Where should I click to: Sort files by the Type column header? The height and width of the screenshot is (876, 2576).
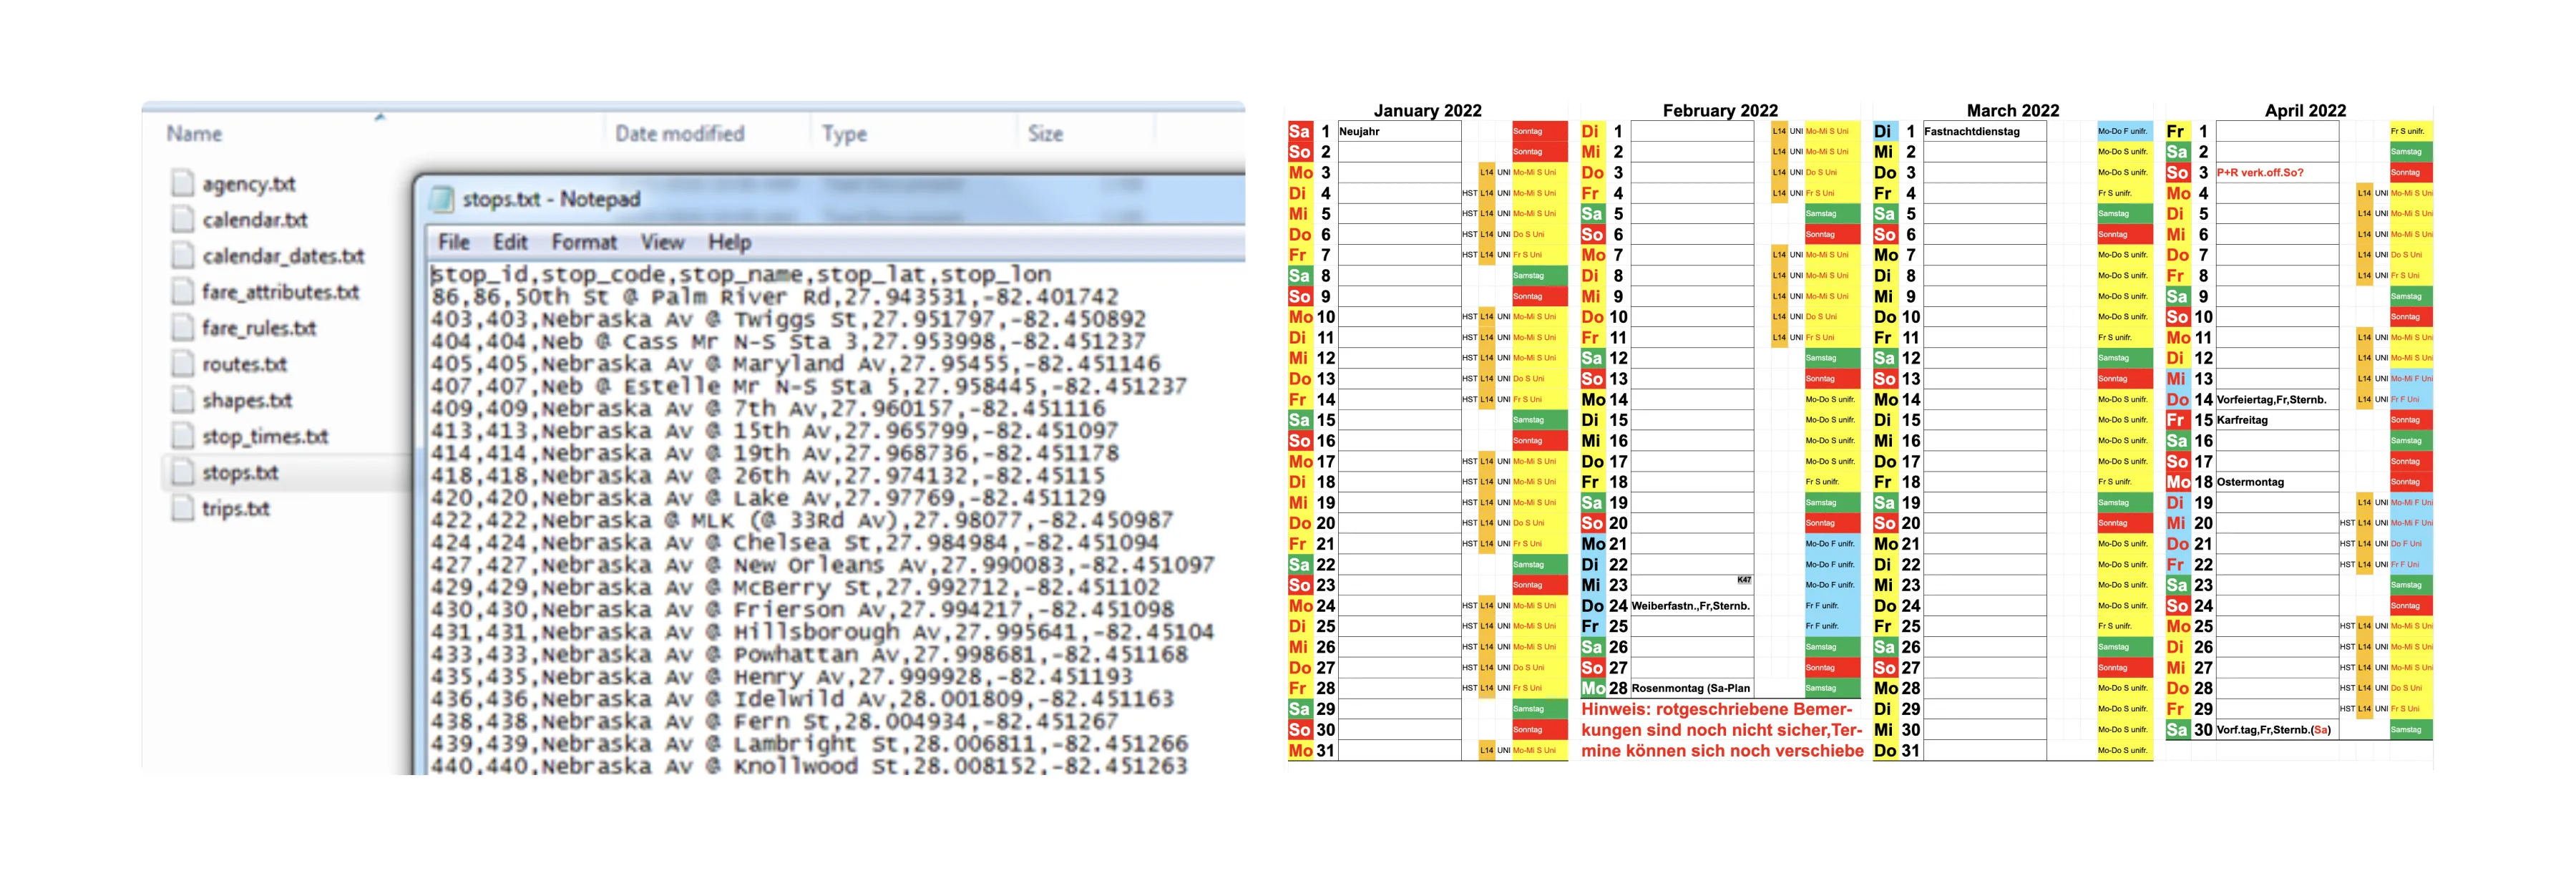point(844,133)
